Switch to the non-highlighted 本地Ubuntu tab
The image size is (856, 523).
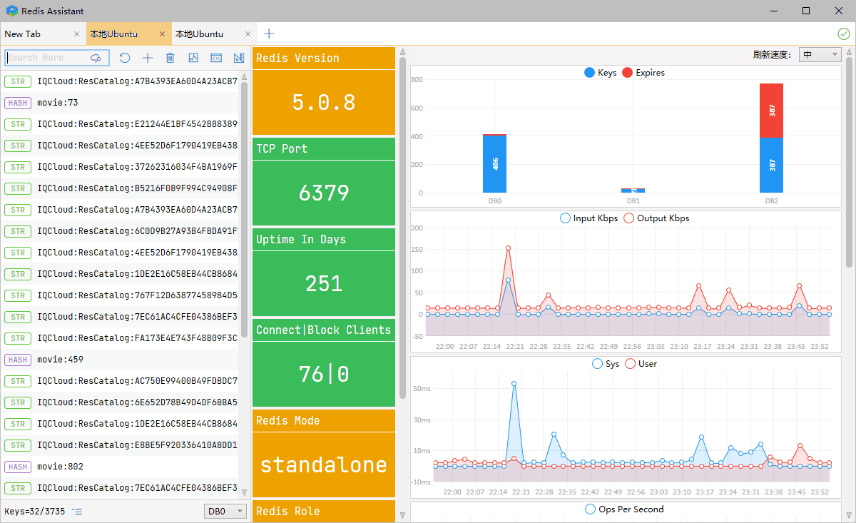(214, 34)
